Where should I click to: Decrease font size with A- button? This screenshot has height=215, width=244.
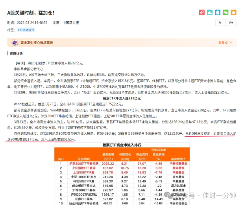click(220, 23)
